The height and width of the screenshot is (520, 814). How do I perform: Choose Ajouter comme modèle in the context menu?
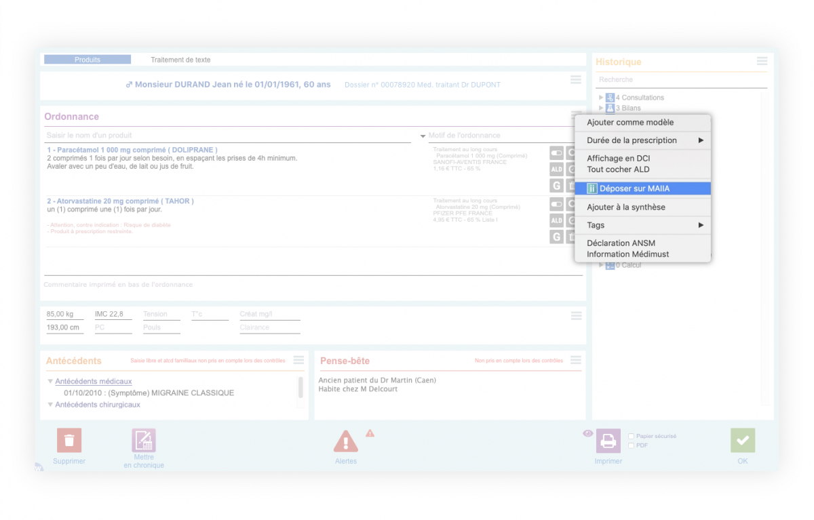point(642,123)
